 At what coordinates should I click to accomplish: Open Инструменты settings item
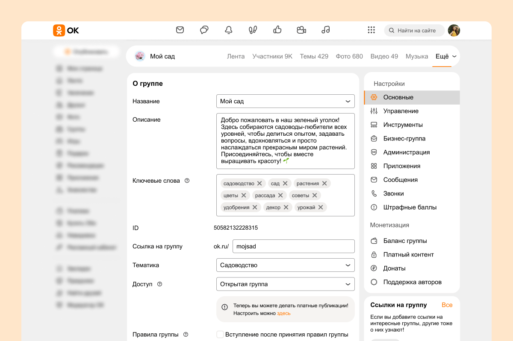(x=412, y=125)
